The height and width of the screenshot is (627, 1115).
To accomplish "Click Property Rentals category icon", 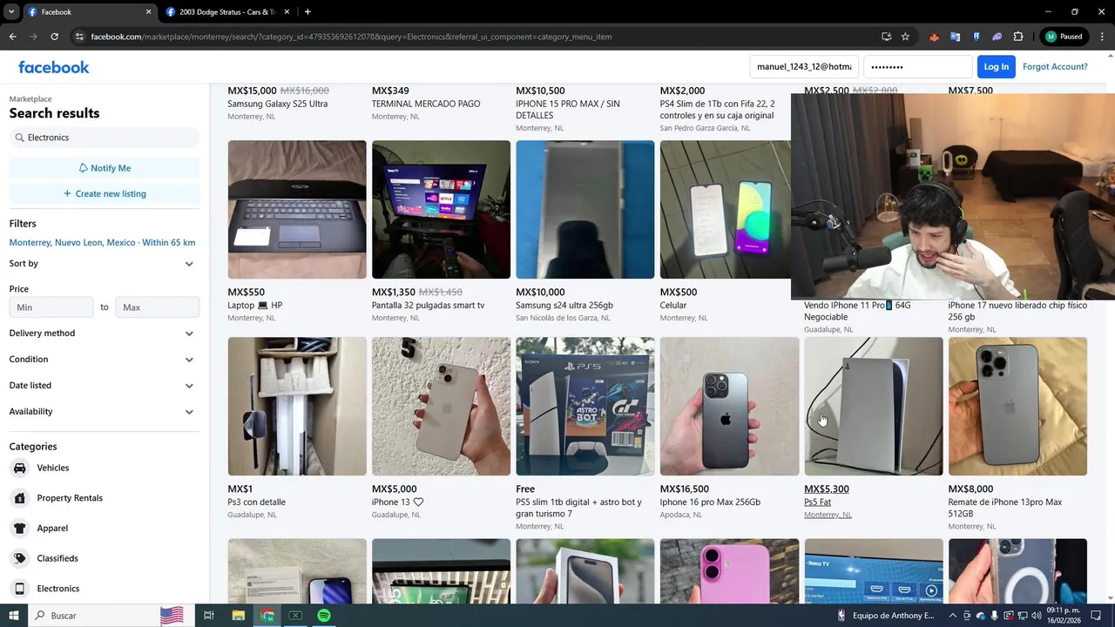I will tap(19, 498).
